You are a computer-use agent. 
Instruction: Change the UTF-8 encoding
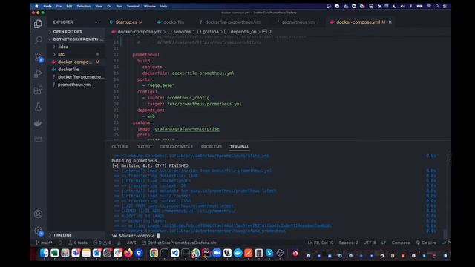pos(370,243)
